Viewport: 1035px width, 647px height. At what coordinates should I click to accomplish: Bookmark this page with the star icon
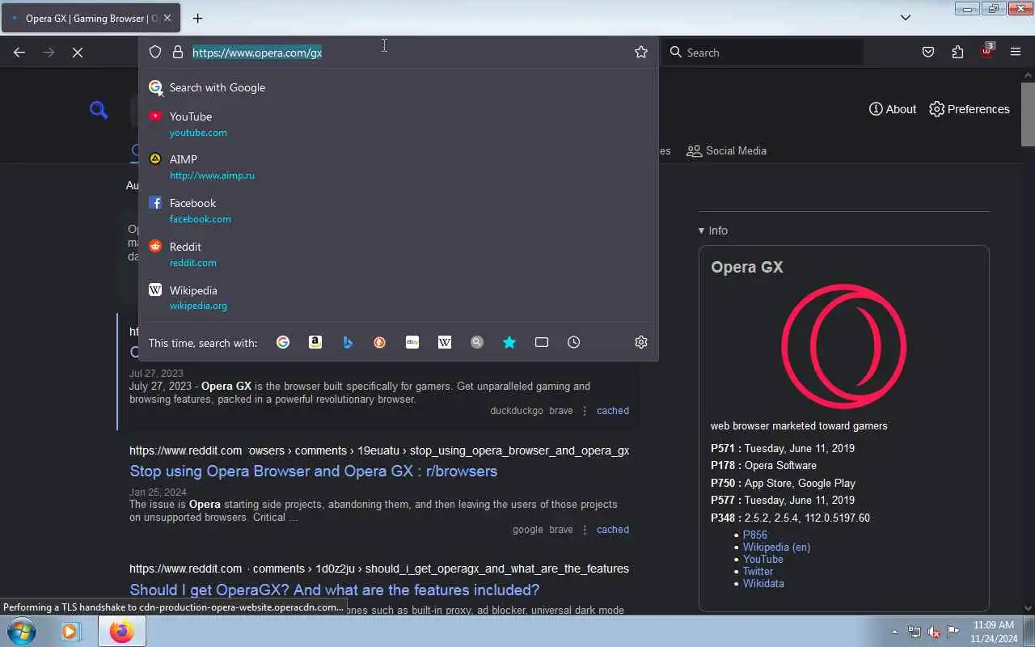[641, 52]
